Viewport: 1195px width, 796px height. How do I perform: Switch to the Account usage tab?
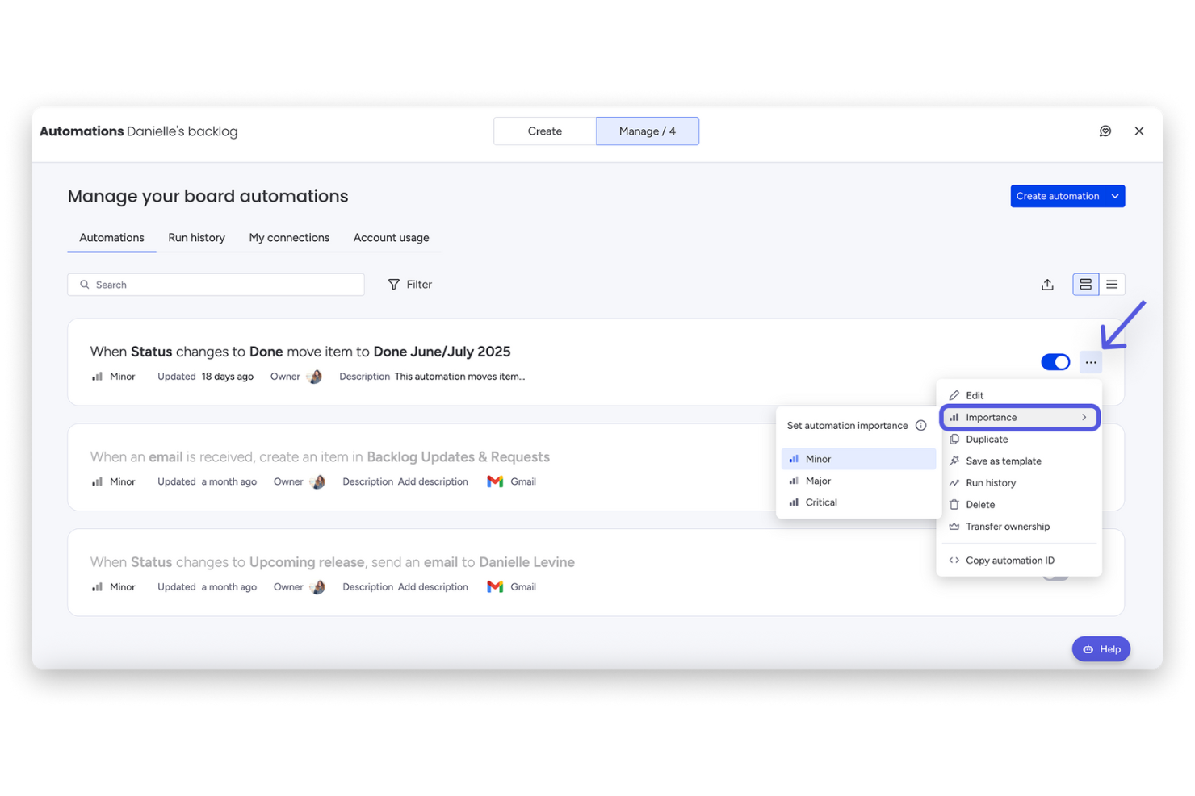(x=391, y=237)
